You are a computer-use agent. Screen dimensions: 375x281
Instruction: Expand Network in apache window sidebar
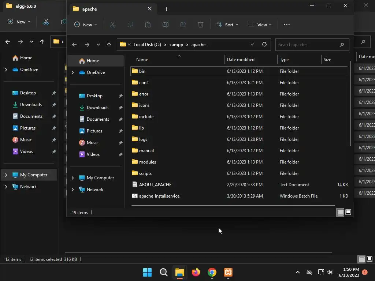point(73,190)
